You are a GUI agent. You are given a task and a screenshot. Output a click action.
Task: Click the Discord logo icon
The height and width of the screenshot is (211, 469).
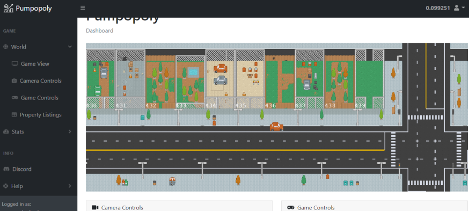pyautogui.click(x=6, y=169)
